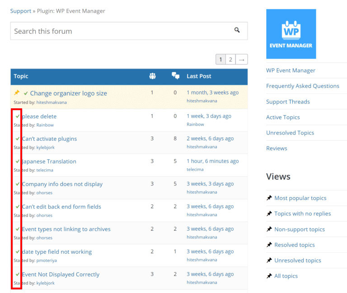The width and height of the screenshot is (347, 293).
Task: Click resolved checkmark beside 'Japanese Translation'
Action: 18,161
